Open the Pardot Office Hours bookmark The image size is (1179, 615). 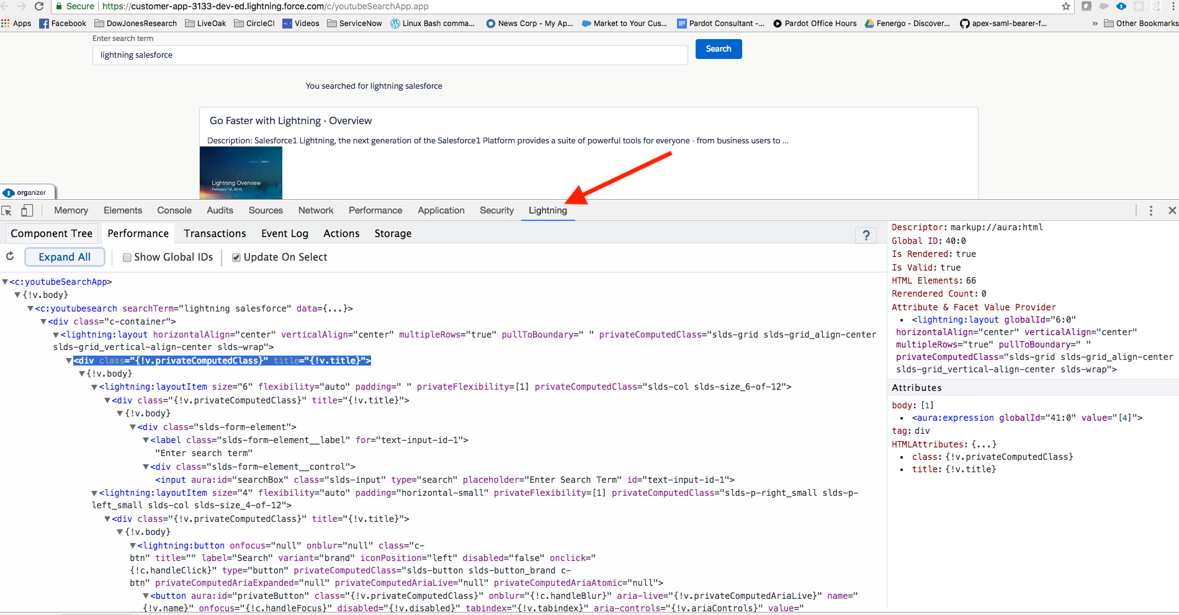(815, 24)
